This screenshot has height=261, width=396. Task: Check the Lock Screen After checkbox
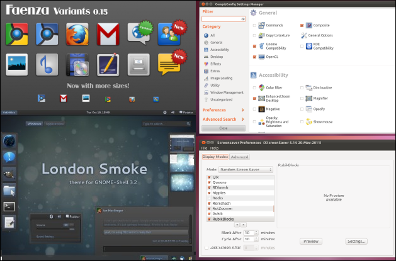pos(206,248)
